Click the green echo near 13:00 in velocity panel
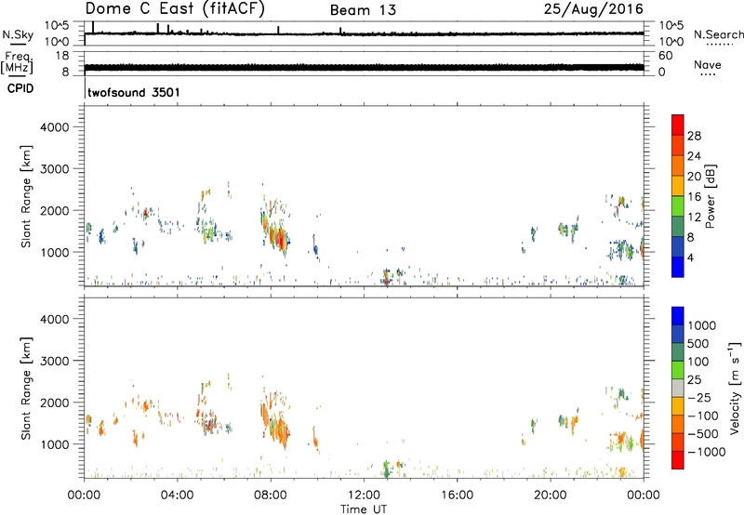The image size is (744, 515). click(386, 468)
